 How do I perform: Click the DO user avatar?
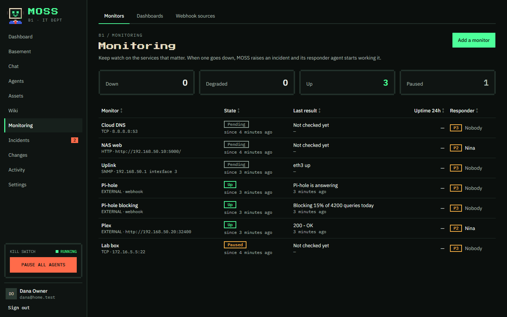[x=11, y=294]
